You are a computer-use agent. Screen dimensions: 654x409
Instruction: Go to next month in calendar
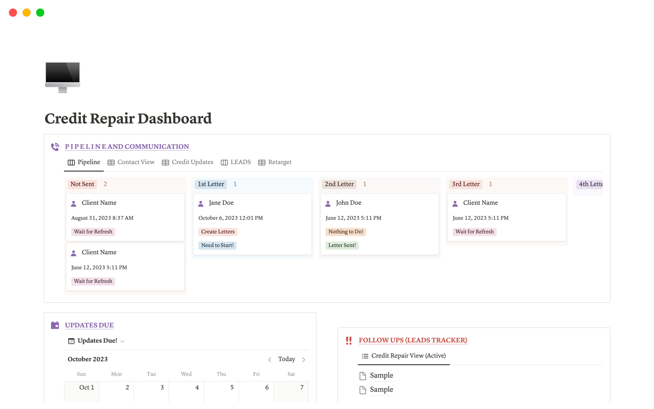point(304,360)
